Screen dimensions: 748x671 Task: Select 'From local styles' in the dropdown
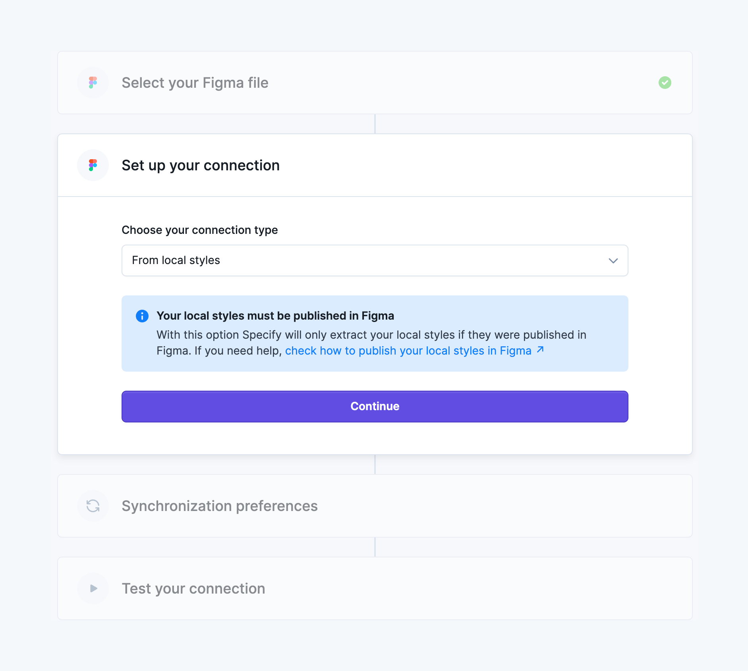click(x=176, y=260)
